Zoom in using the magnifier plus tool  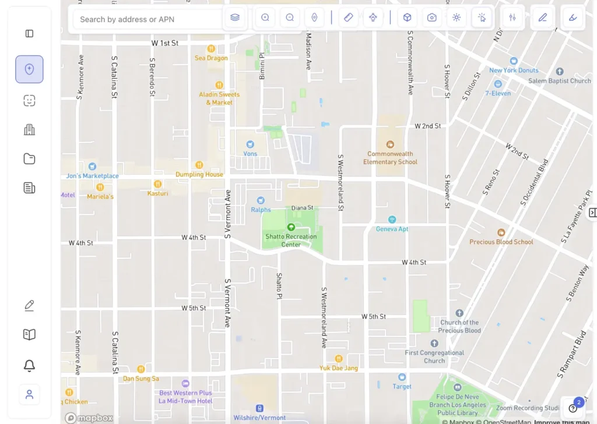[x=265, y=17]
